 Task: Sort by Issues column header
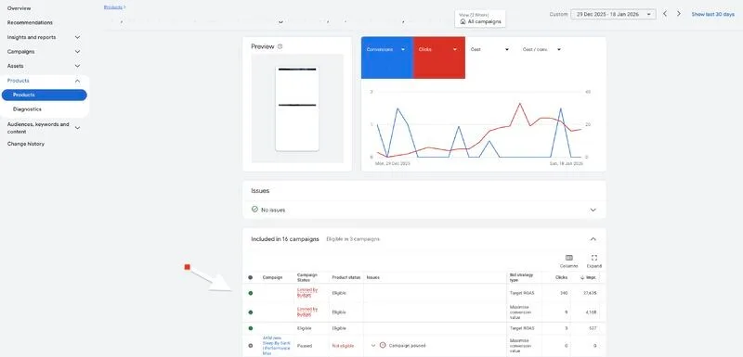click(373, 277)
